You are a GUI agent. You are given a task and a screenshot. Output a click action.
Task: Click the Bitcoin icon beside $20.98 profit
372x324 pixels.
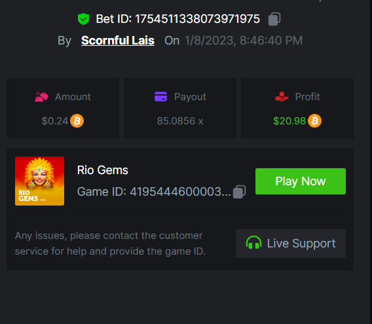314,121
